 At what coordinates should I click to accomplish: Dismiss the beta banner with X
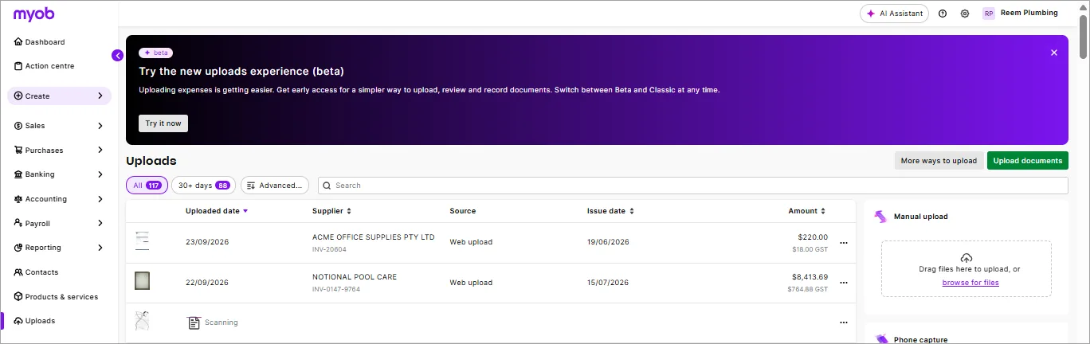click(x=1054, y=53)
